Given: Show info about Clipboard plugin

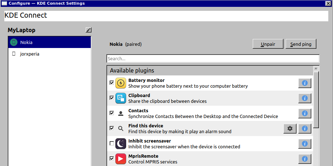Looking at the screenshot, I should pyautogui.click(x=305, y=98).
